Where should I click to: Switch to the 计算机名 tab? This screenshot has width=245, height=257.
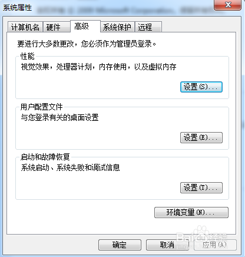pos(25,27)
